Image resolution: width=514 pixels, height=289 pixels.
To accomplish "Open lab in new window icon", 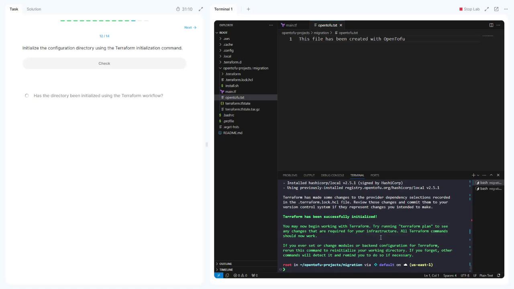I will (496, 9).
